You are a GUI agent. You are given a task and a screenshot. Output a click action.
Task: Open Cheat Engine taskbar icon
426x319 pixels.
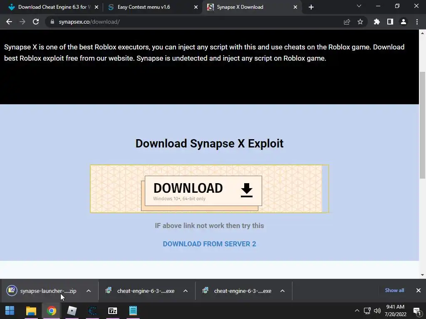coord(92,311)
